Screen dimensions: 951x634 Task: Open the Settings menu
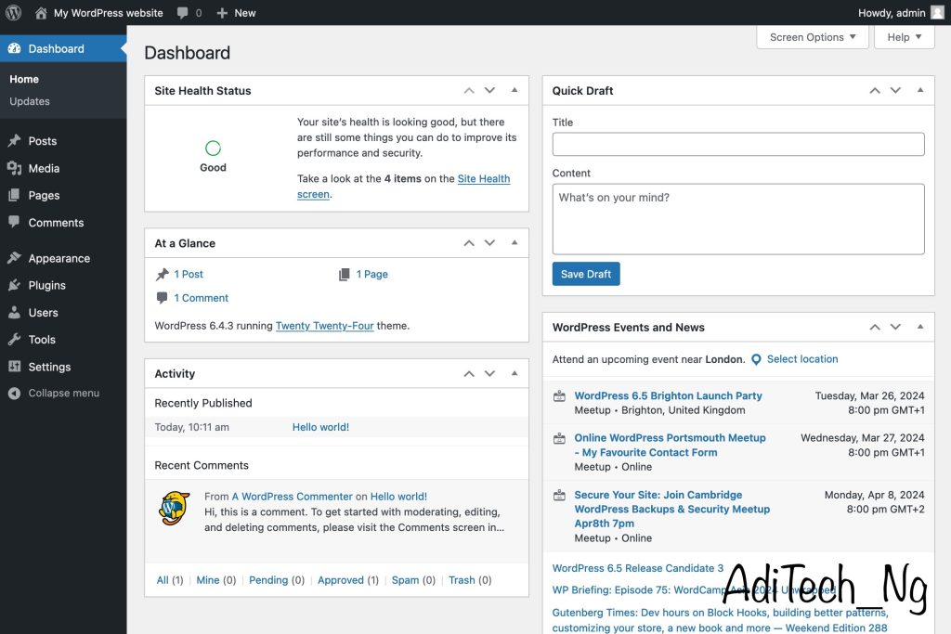tap(63, 366)
